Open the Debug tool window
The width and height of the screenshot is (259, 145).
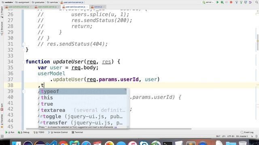[x=23, y=133]
